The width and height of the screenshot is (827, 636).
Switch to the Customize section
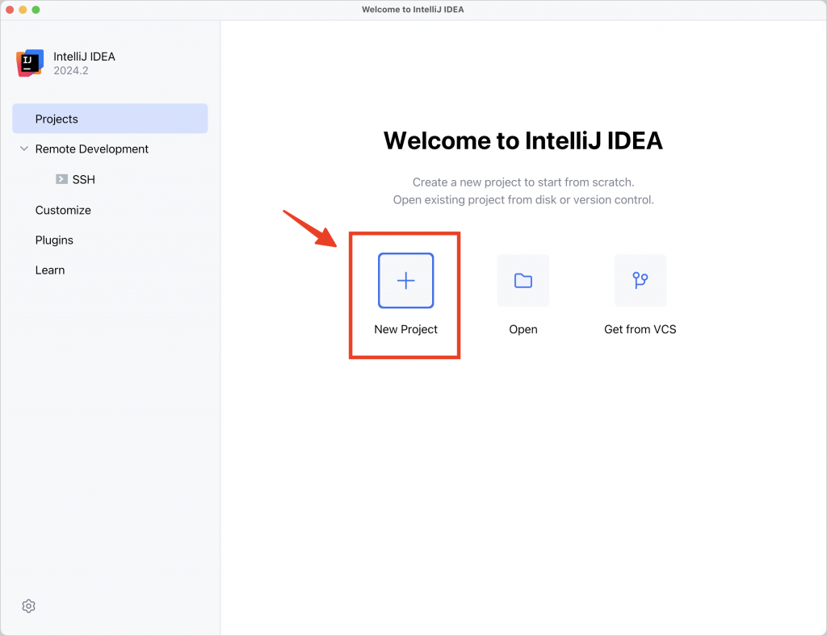63,210
